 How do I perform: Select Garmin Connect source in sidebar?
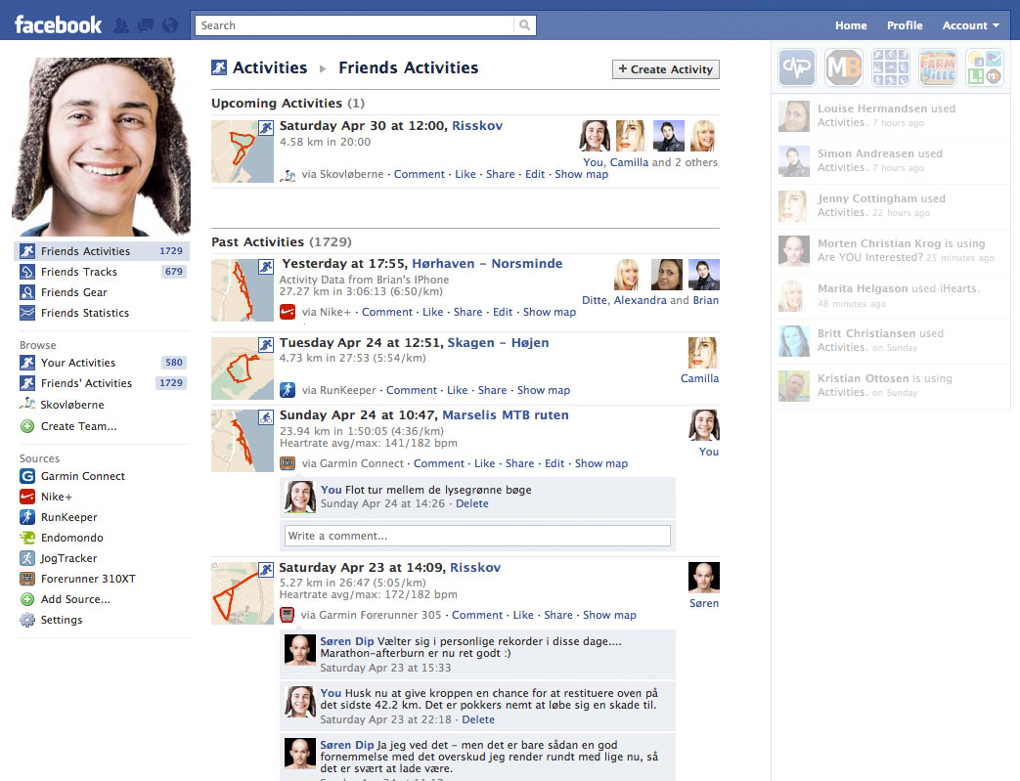82,476
